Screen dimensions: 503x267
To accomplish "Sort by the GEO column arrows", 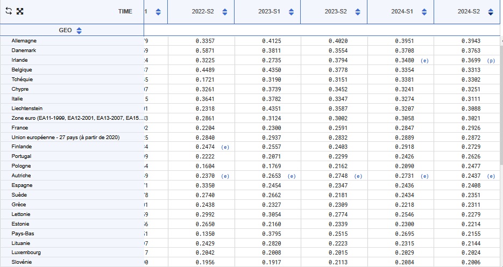I will pyautogui.click(x=79, y=31).
